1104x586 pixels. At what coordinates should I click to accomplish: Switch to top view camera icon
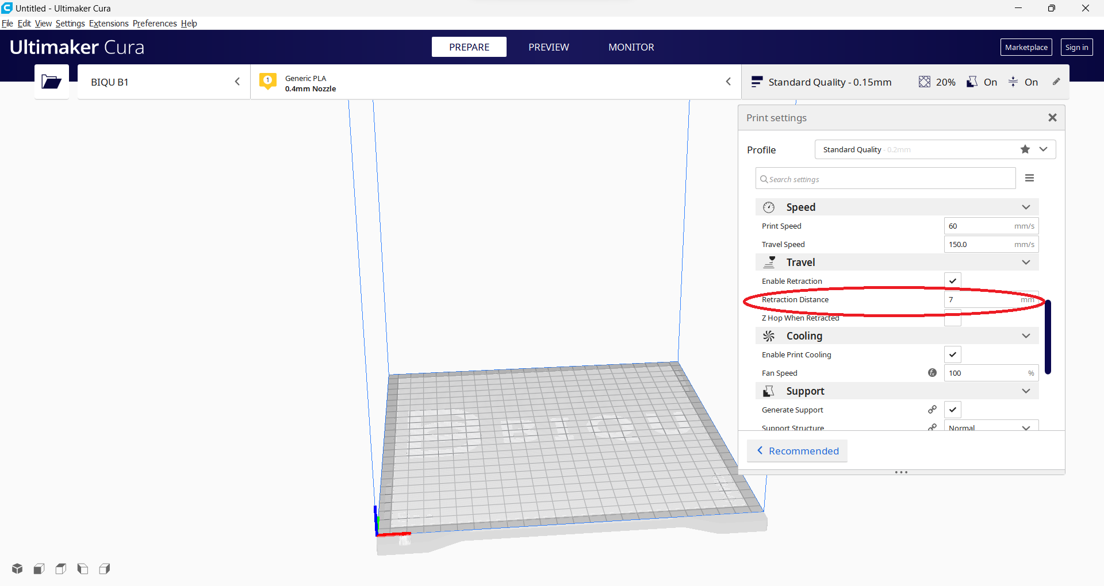click(61, 568)
